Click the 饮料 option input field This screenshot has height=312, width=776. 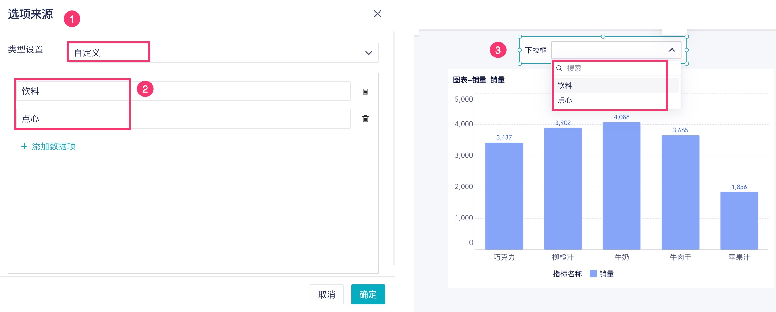(182, 91)
